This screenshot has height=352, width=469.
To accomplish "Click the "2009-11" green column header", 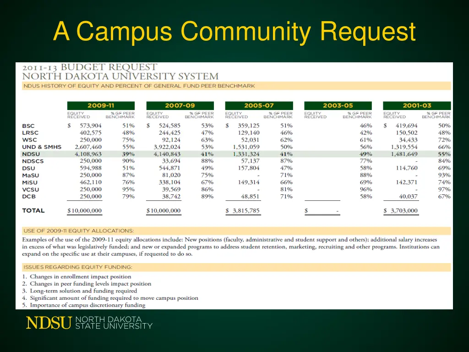I will tap(101, 105).
